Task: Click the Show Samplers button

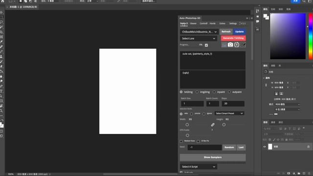Action: coord(213,157)
